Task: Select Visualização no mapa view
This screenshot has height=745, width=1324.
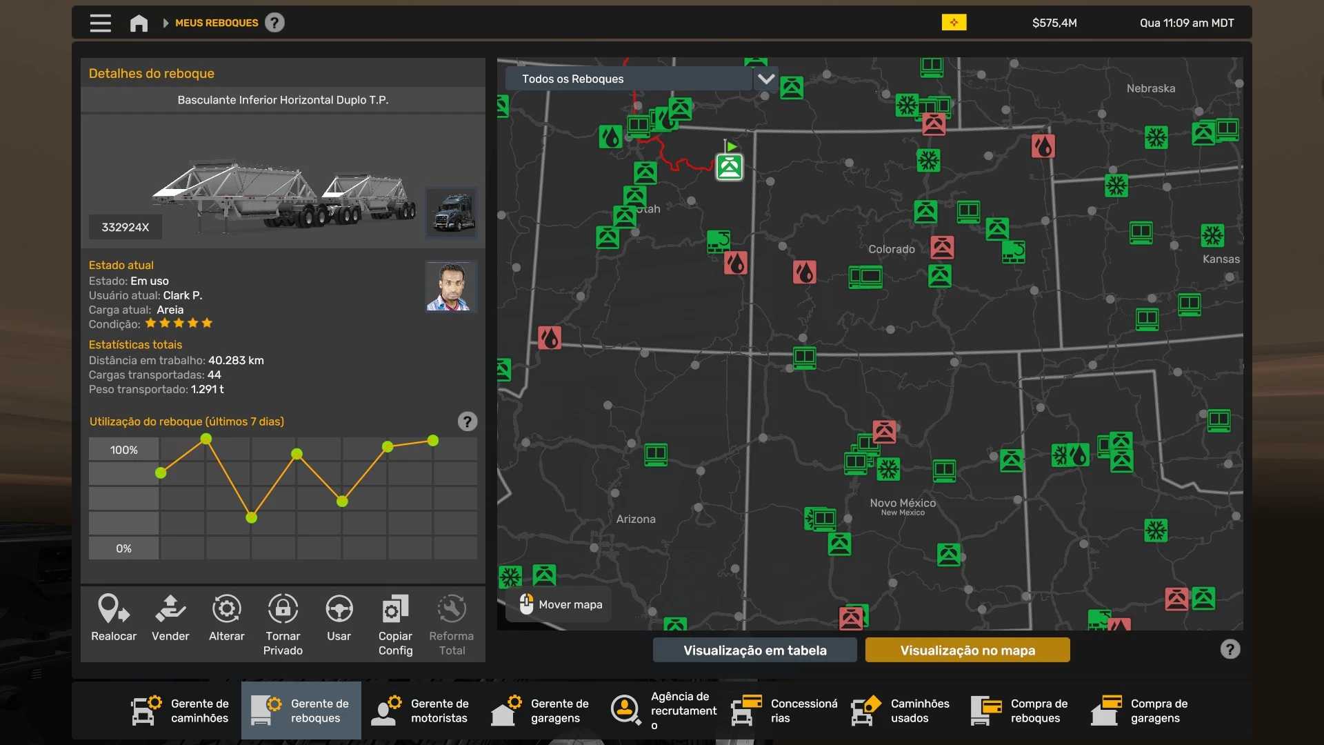Action: [x=967, y=650]
